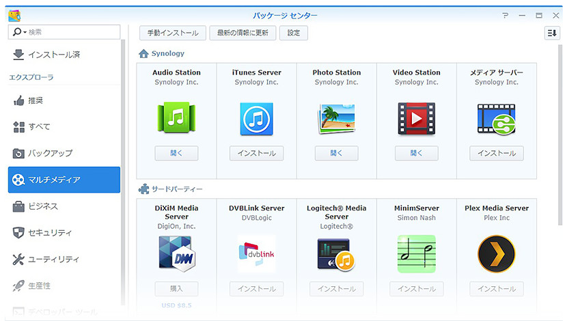Click the Audio Station package icon

pyautogui.click(x=176, y=118)
